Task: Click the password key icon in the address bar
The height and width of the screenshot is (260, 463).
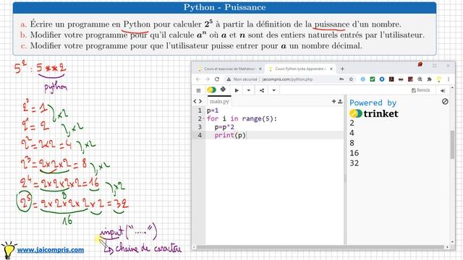Action: tap(341, 79)
